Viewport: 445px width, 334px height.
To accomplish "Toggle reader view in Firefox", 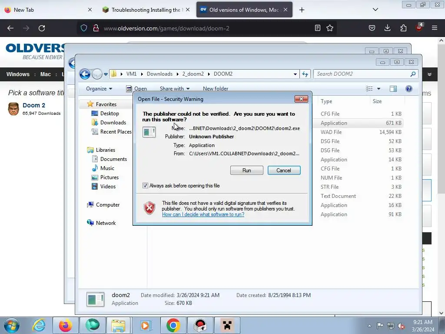I will click(318, 28).
